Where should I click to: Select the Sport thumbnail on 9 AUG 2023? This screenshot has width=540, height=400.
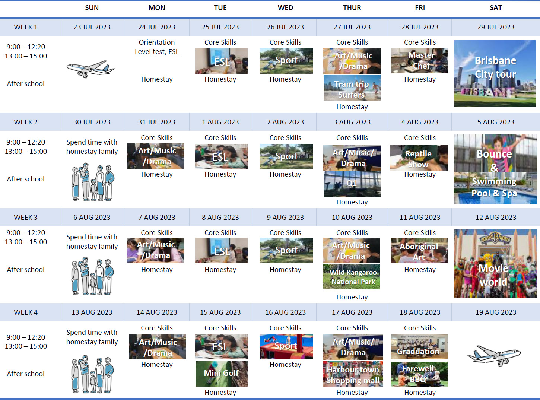tap(286, 250)
